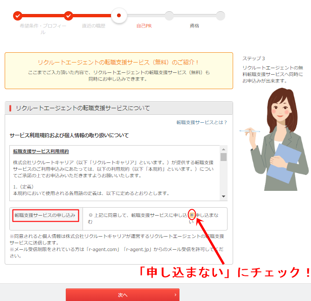Click the ステップ 3 sidebar text

click(x=254, y=58)
